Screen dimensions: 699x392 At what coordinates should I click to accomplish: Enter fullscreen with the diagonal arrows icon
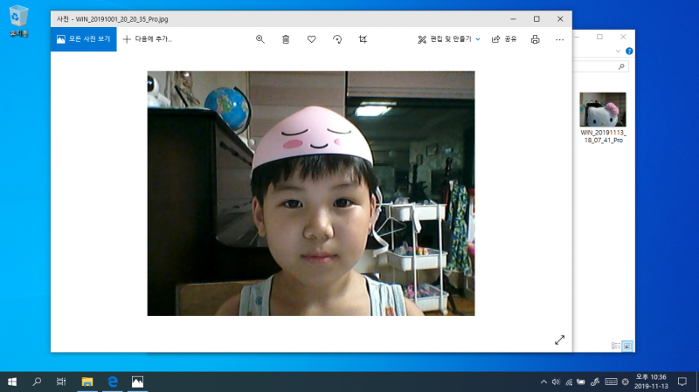pyautogui.click(x=559, y=340)
